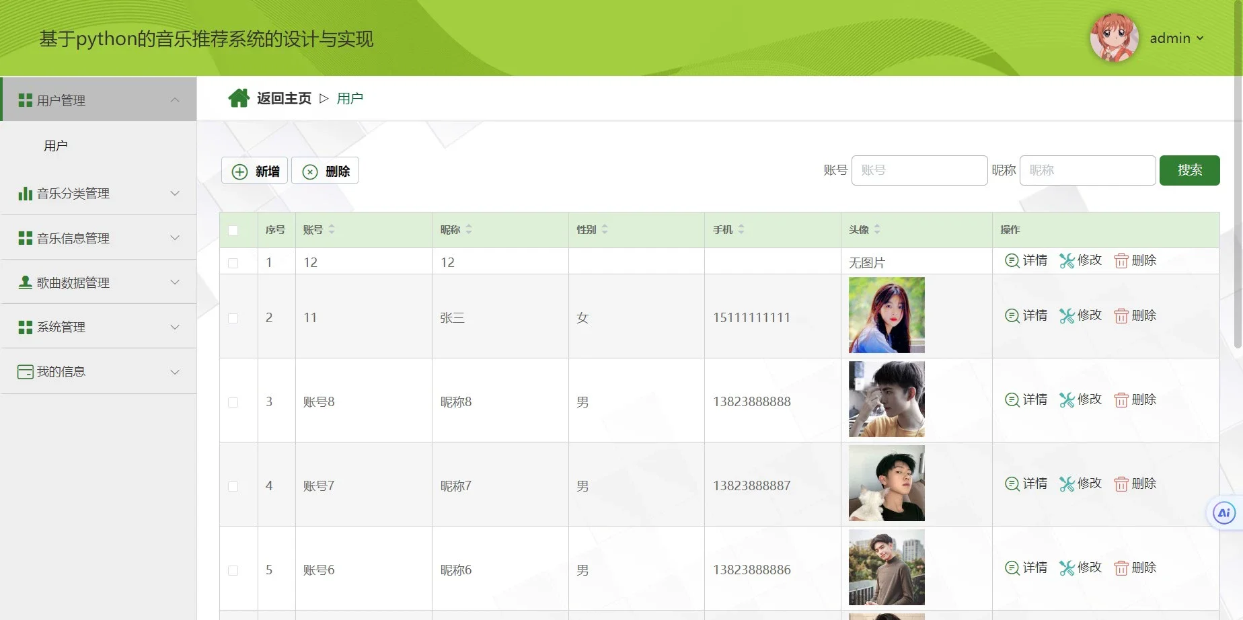
Task: Click 修改 tools icon for 账号8 row
Action: pyautogui.click(x=1067, y=400)
